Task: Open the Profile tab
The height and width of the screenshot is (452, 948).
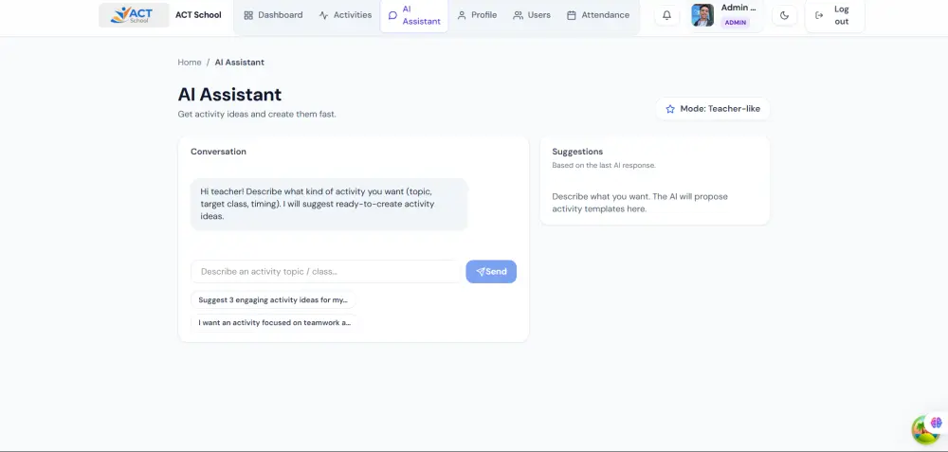Action: click(477, 15)
